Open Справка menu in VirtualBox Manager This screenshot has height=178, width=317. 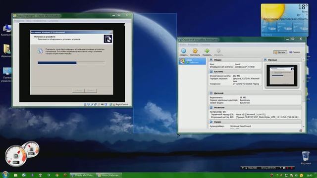pos(205,44)
